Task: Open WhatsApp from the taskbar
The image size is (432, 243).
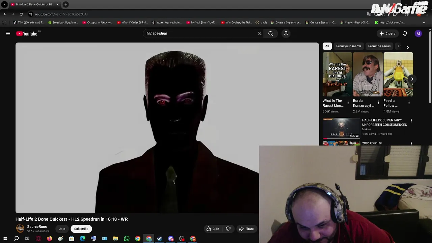Action: point(127,239)
